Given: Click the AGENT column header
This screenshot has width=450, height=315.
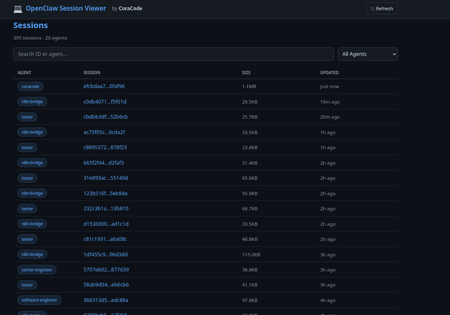Looking at the screenshot, I should click(x=25, y=73).
